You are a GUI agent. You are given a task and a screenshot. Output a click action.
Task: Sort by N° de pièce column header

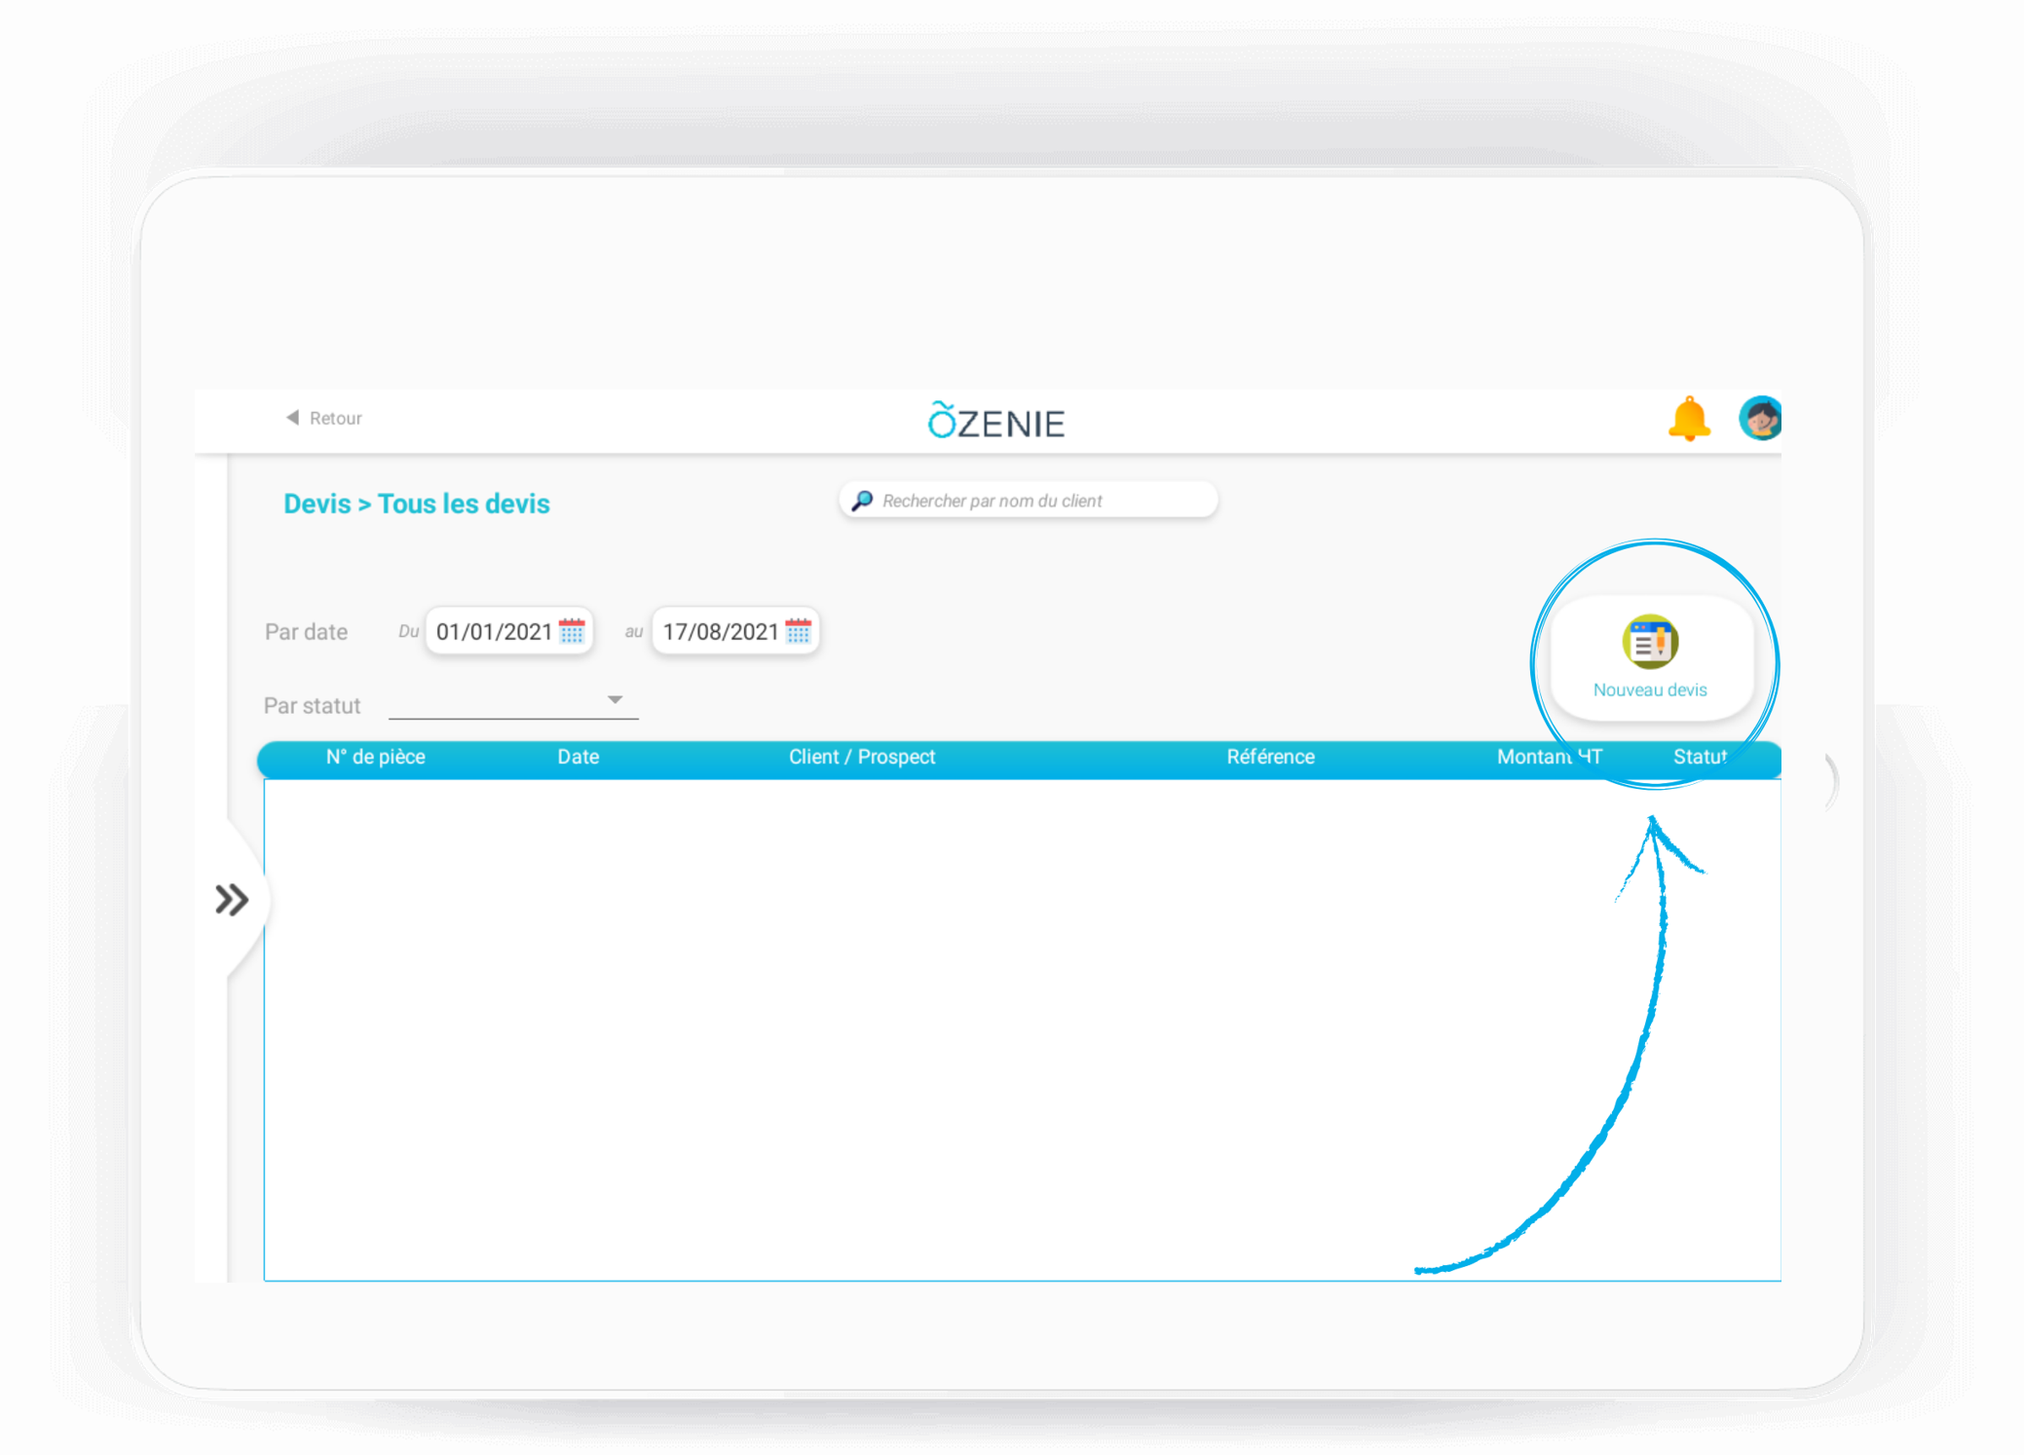(x=375, y=757)
